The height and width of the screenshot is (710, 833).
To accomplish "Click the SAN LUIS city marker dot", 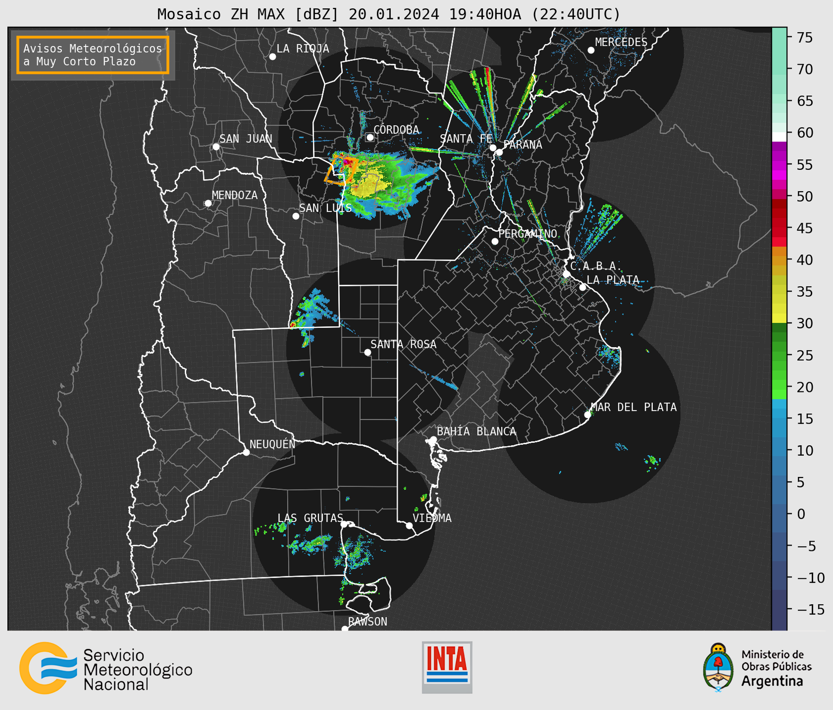I will point(296,216).
